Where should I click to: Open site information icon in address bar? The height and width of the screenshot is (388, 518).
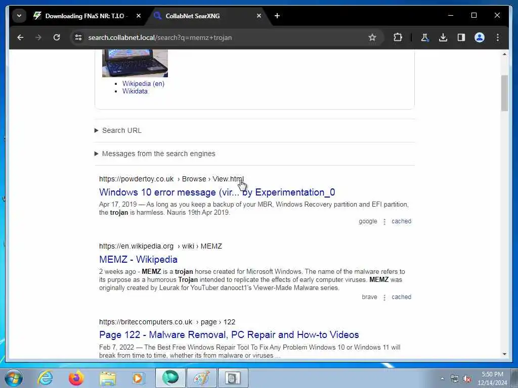(78, 37)
